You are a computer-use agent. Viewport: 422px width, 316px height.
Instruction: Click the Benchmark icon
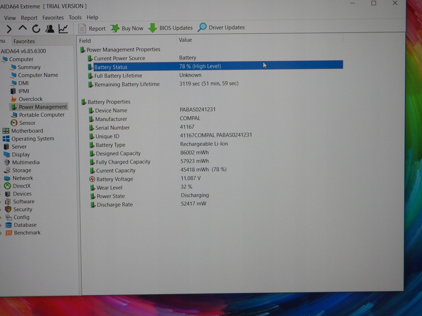9,233
